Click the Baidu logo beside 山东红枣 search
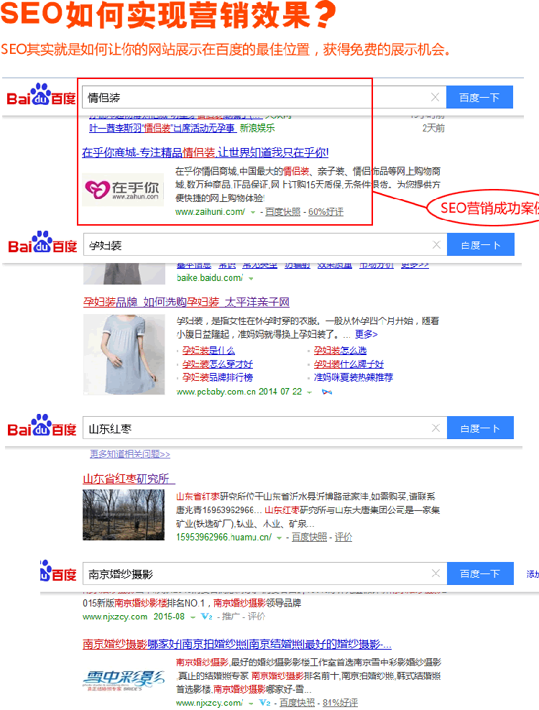Viewport: 539px width, 710px height. point(42,426)
